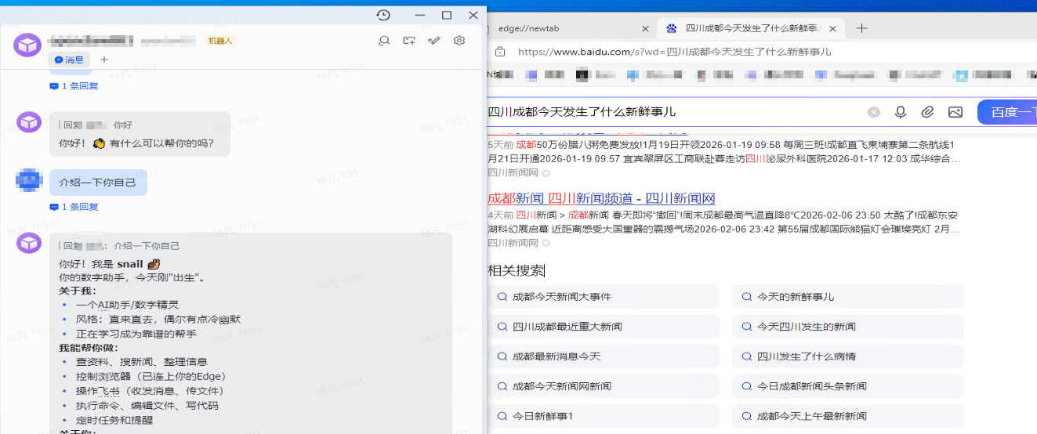Search related 今天四川发生的新闻
Screen dimensions: 1037x434
(848, 327)
